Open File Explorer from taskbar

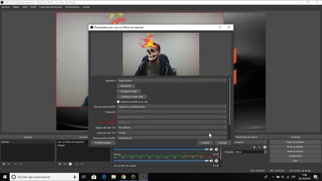coord(114,177)
